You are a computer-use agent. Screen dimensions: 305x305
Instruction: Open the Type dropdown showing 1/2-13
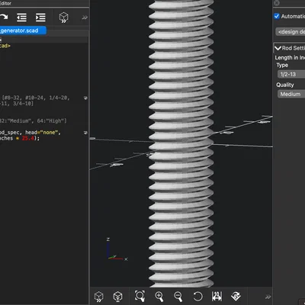(x=291, y=74)
